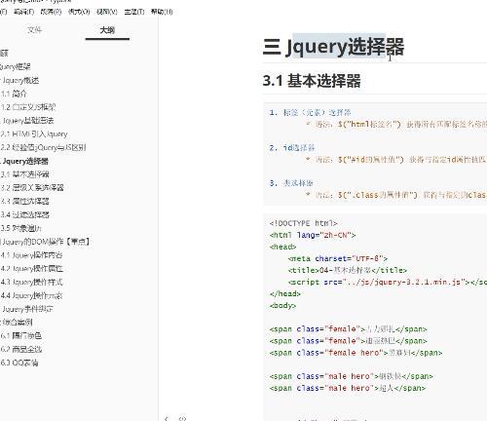Image resolution: width=487 pixels, height=421 pixels.
Task: Click the heading 3.1 基本选择器 in editor
Action: (x=312, y=81)
